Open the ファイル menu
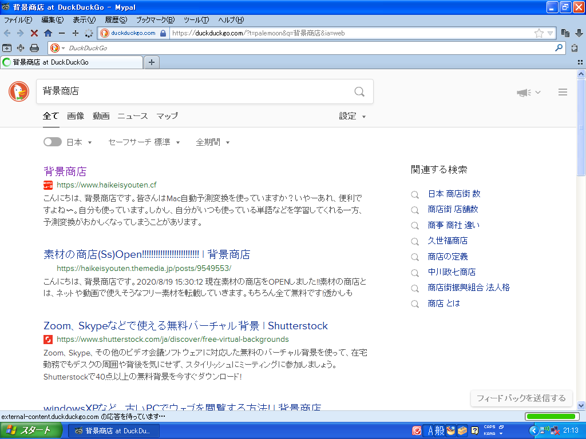 click(18, 20)
